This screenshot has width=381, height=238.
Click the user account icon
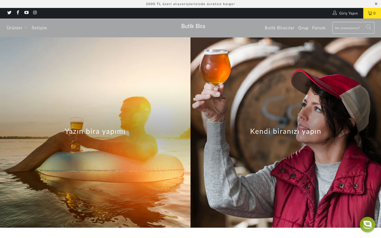[335, 13]
